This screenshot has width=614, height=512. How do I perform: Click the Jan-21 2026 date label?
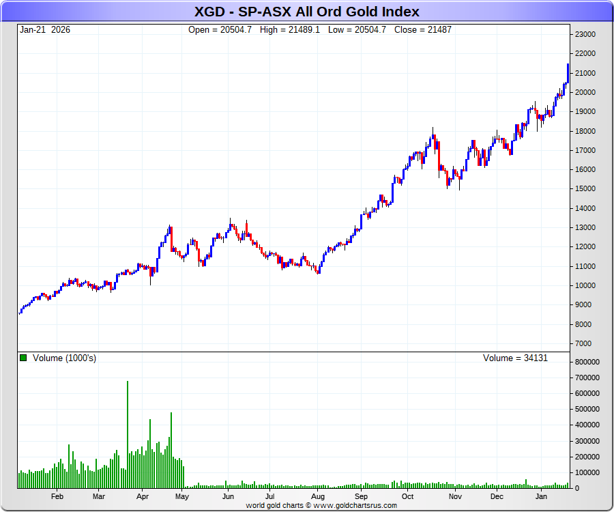[x=45, y=30]
